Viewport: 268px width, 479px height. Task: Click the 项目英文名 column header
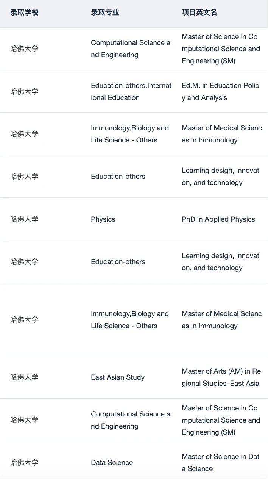click(199, 13)
